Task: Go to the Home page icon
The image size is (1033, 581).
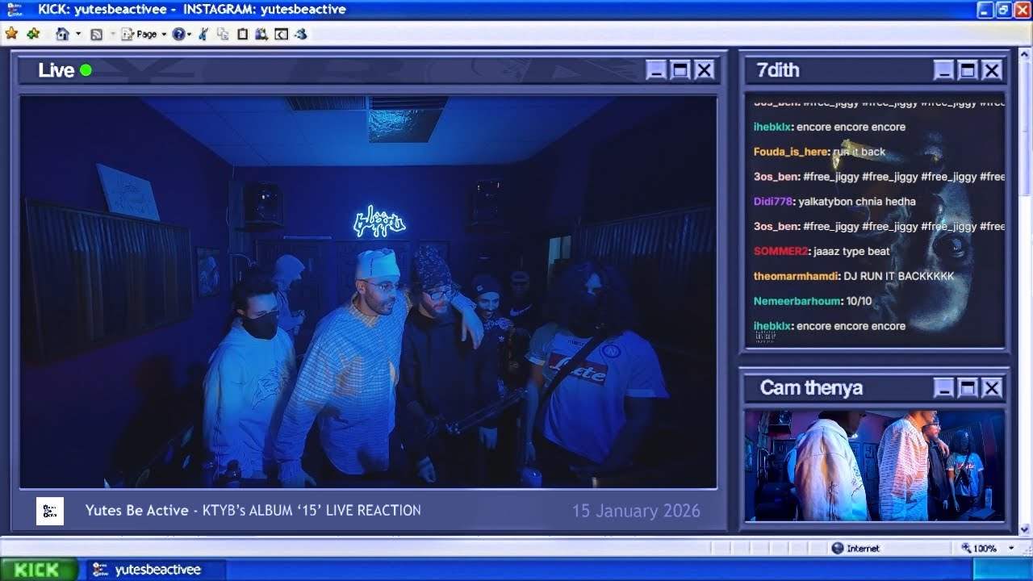Action: pyautogui.click(x=62, y=34)
